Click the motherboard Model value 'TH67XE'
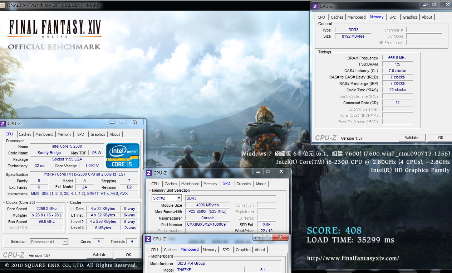This screenshot has width=452, height=273. tap(210, 270)
